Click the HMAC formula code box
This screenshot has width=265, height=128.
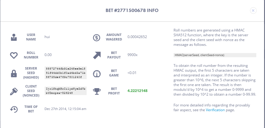click(x=215, y=55)
